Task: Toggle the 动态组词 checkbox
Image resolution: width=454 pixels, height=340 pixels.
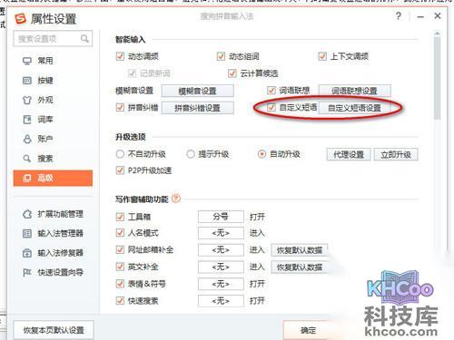Action: (221, 56)
